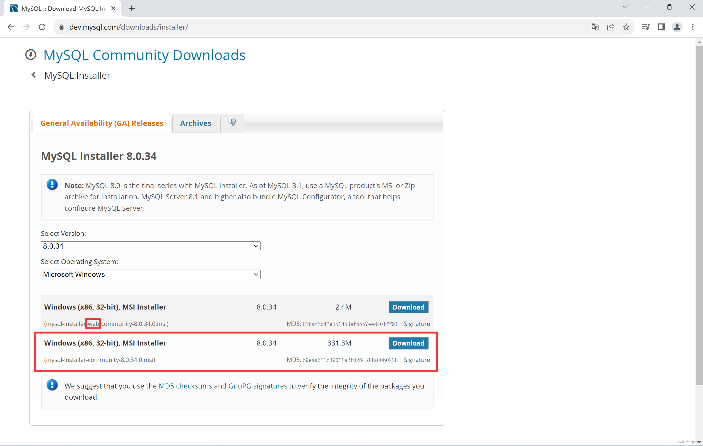Open the tab search chevron
Image resolution: width=703 pixels, height=446 pixels.
[625, 7]
